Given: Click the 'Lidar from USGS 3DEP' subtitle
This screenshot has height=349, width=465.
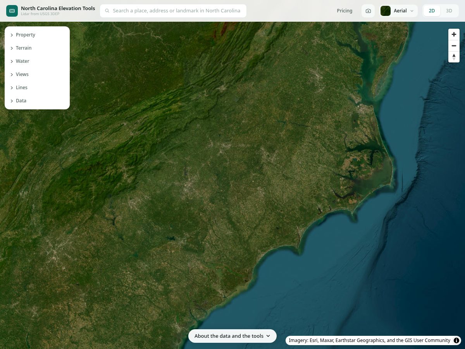Looking at the screenshot, I should coord(40,14).
